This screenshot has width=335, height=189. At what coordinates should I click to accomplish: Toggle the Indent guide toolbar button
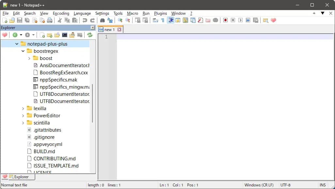[x=170, y=20]
